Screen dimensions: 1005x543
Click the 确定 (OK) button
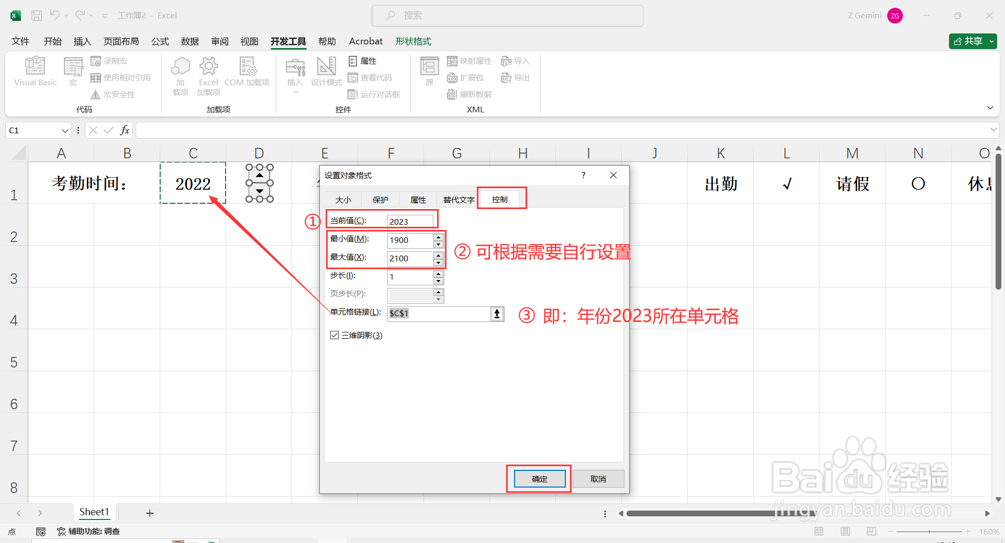coord(538,479)
